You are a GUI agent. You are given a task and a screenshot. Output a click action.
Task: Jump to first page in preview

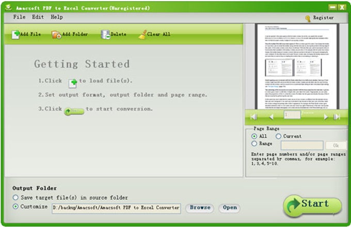pos(253,117)
